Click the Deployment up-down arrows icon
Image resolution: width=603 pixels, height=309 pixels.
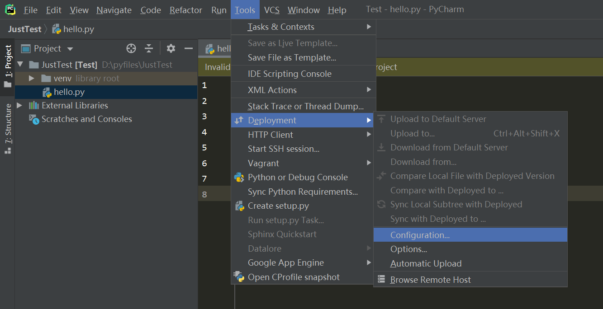[239, 120]
